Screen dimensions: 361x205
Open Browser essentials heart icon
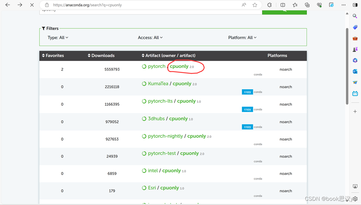pyautogui.click(x=319, y=5)
